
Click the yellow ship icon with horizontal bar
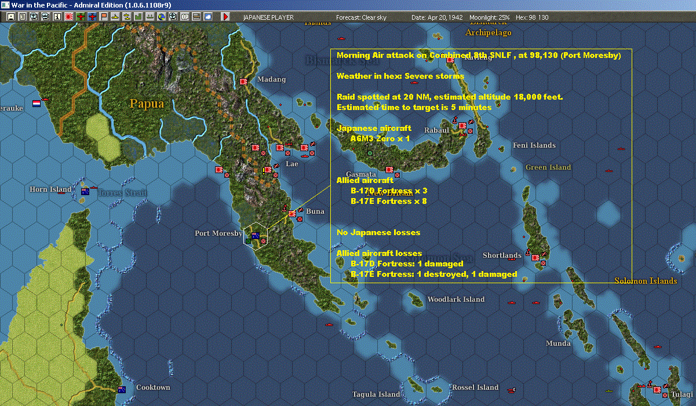pos(126,17)
